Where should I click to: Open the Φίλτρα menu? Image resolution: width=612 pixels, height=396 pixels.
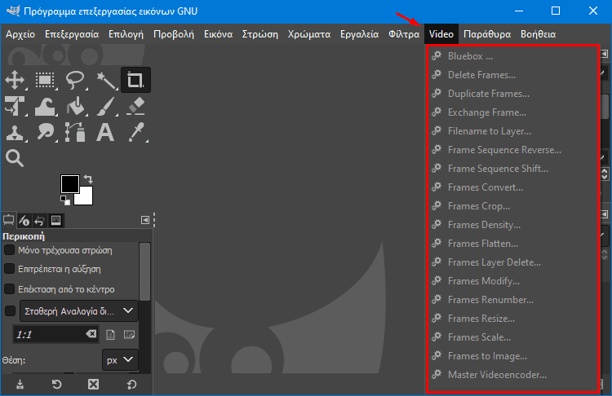404,34
